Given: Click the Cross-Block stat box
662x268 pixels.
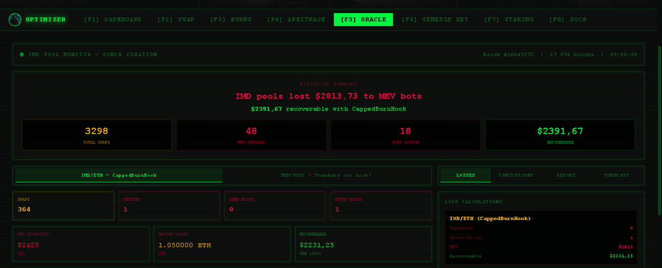Looking at the screenshot, I should click(x=380, y=206).
